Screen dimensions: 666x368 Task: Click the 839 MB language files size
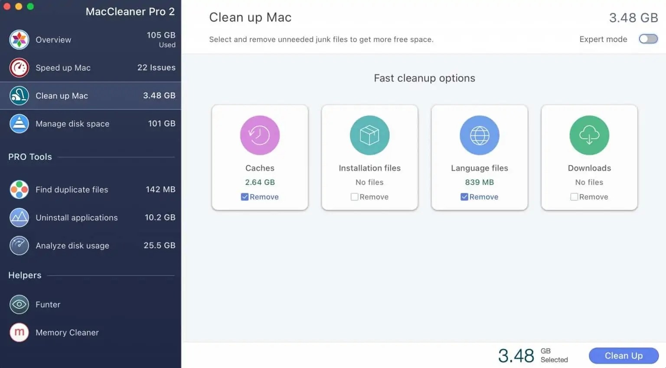(x=480, y=182)
